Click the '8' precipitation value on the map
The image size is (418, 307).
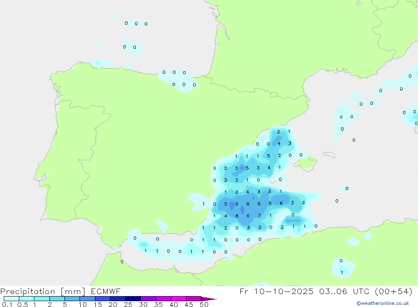[237, 216]
